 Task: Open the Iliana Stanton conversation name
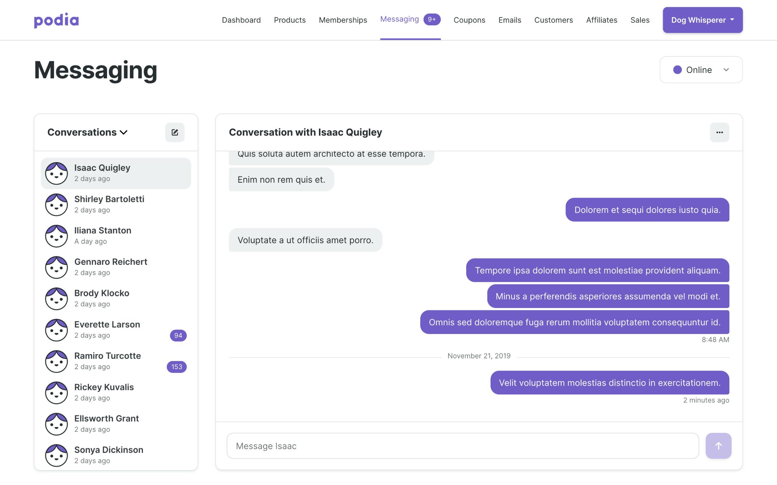103,231
